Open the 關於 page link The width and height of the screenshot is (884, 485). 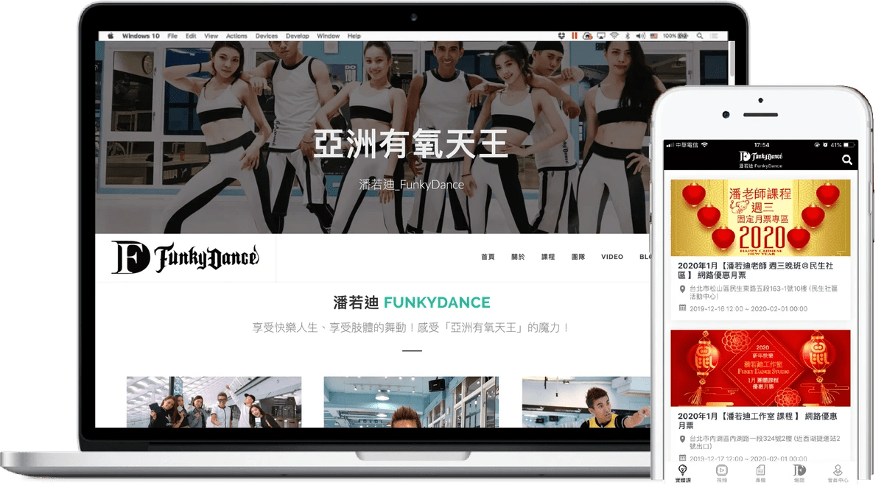pos(518,257)
